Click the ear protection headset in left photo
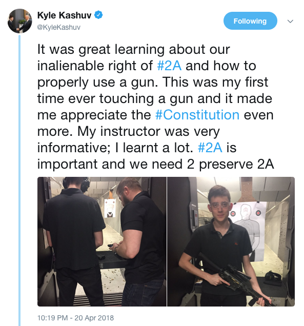 (x=84, y=184)
